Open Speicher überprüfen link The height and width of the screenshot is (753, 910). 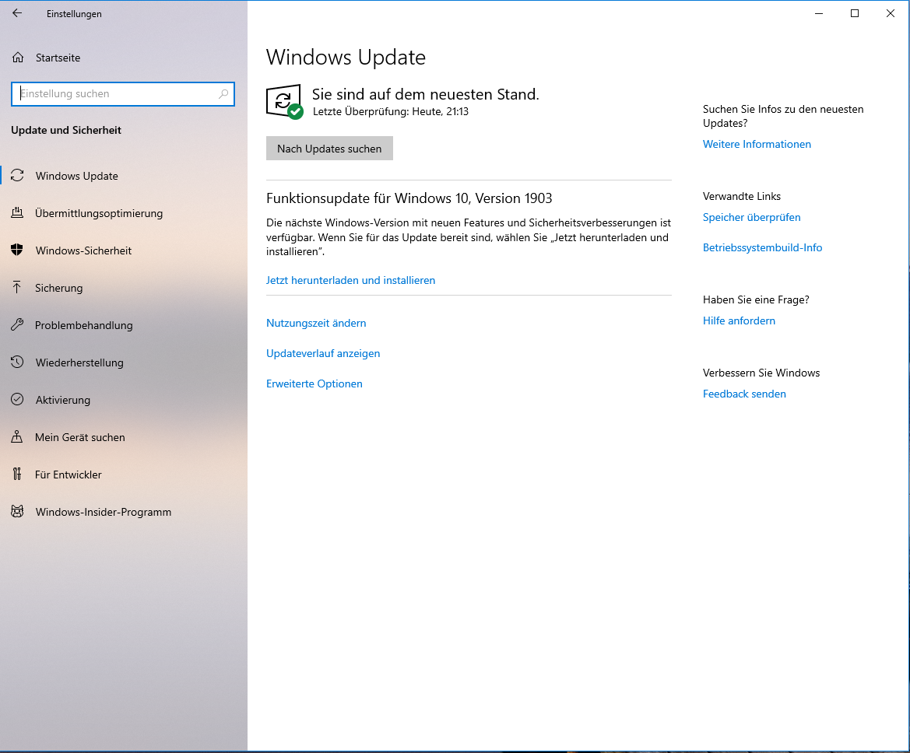[751, 217]
